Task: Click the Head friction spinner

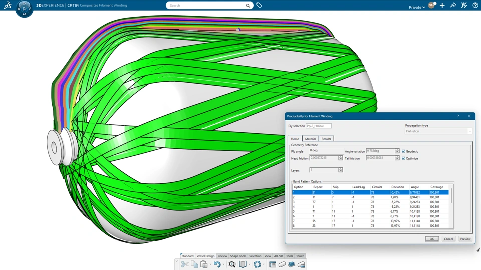Action: [x=341, y=158]
